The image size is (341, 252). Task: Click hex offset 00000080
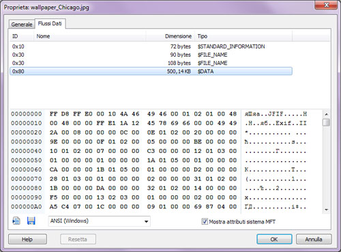tap(27, 188)
